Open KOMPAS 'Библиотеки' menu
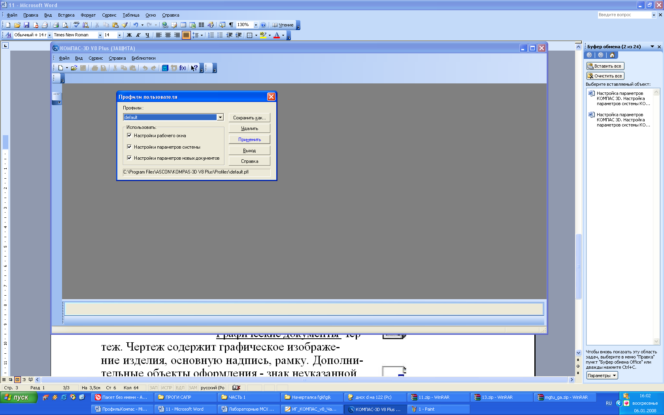This screenshot has width=664, height=415. [x=143, y=58]
